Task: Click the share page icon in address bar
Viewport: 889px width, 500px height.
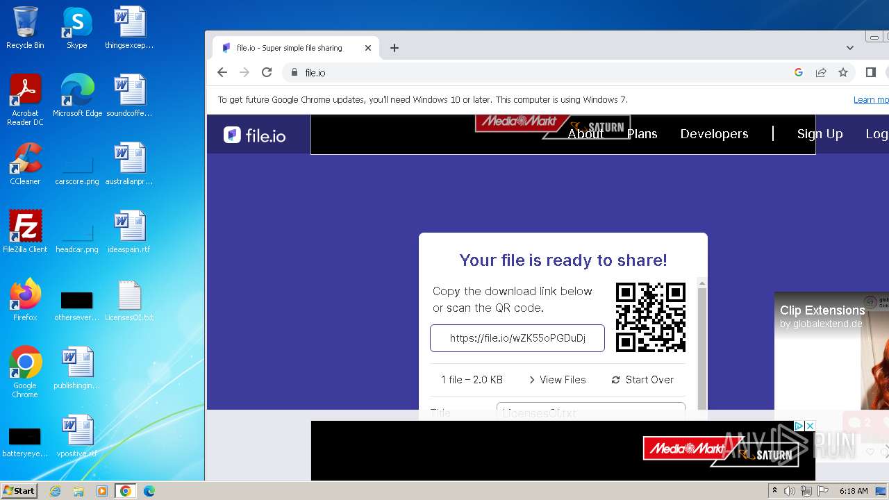Action: pyautogui.click(x=821, y=72)
